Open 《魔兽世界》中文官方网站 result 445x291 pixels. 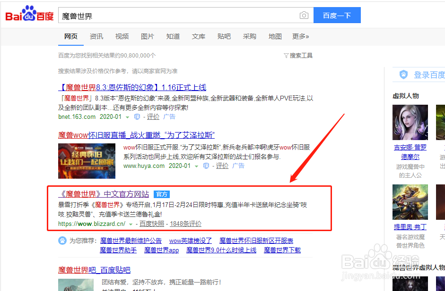click(x=104, y=194)
